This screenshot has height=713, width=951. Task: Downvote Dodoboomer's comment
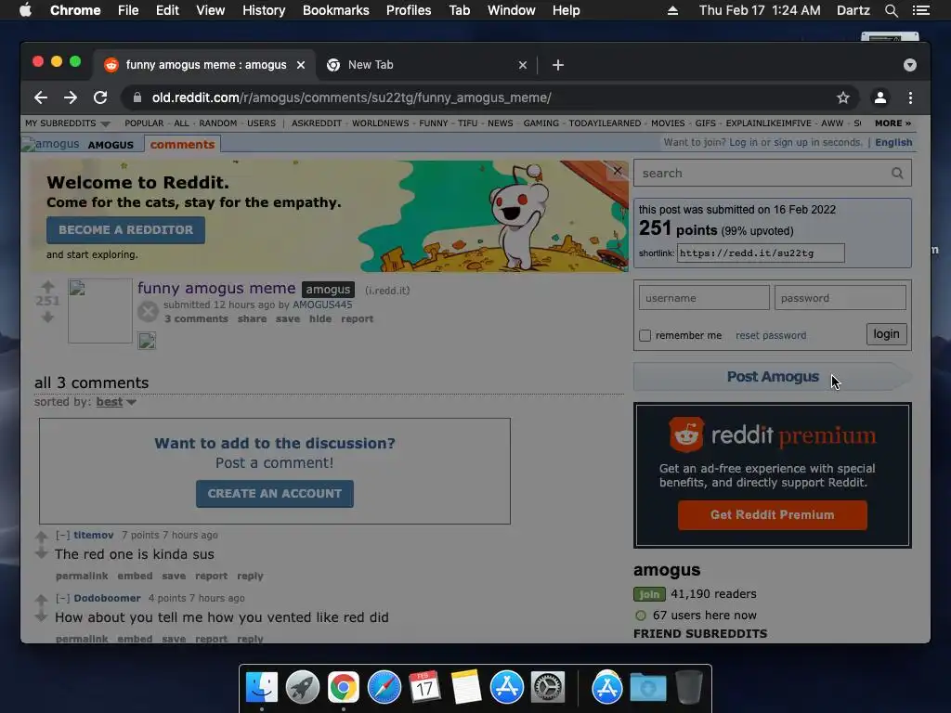(41, 616)
